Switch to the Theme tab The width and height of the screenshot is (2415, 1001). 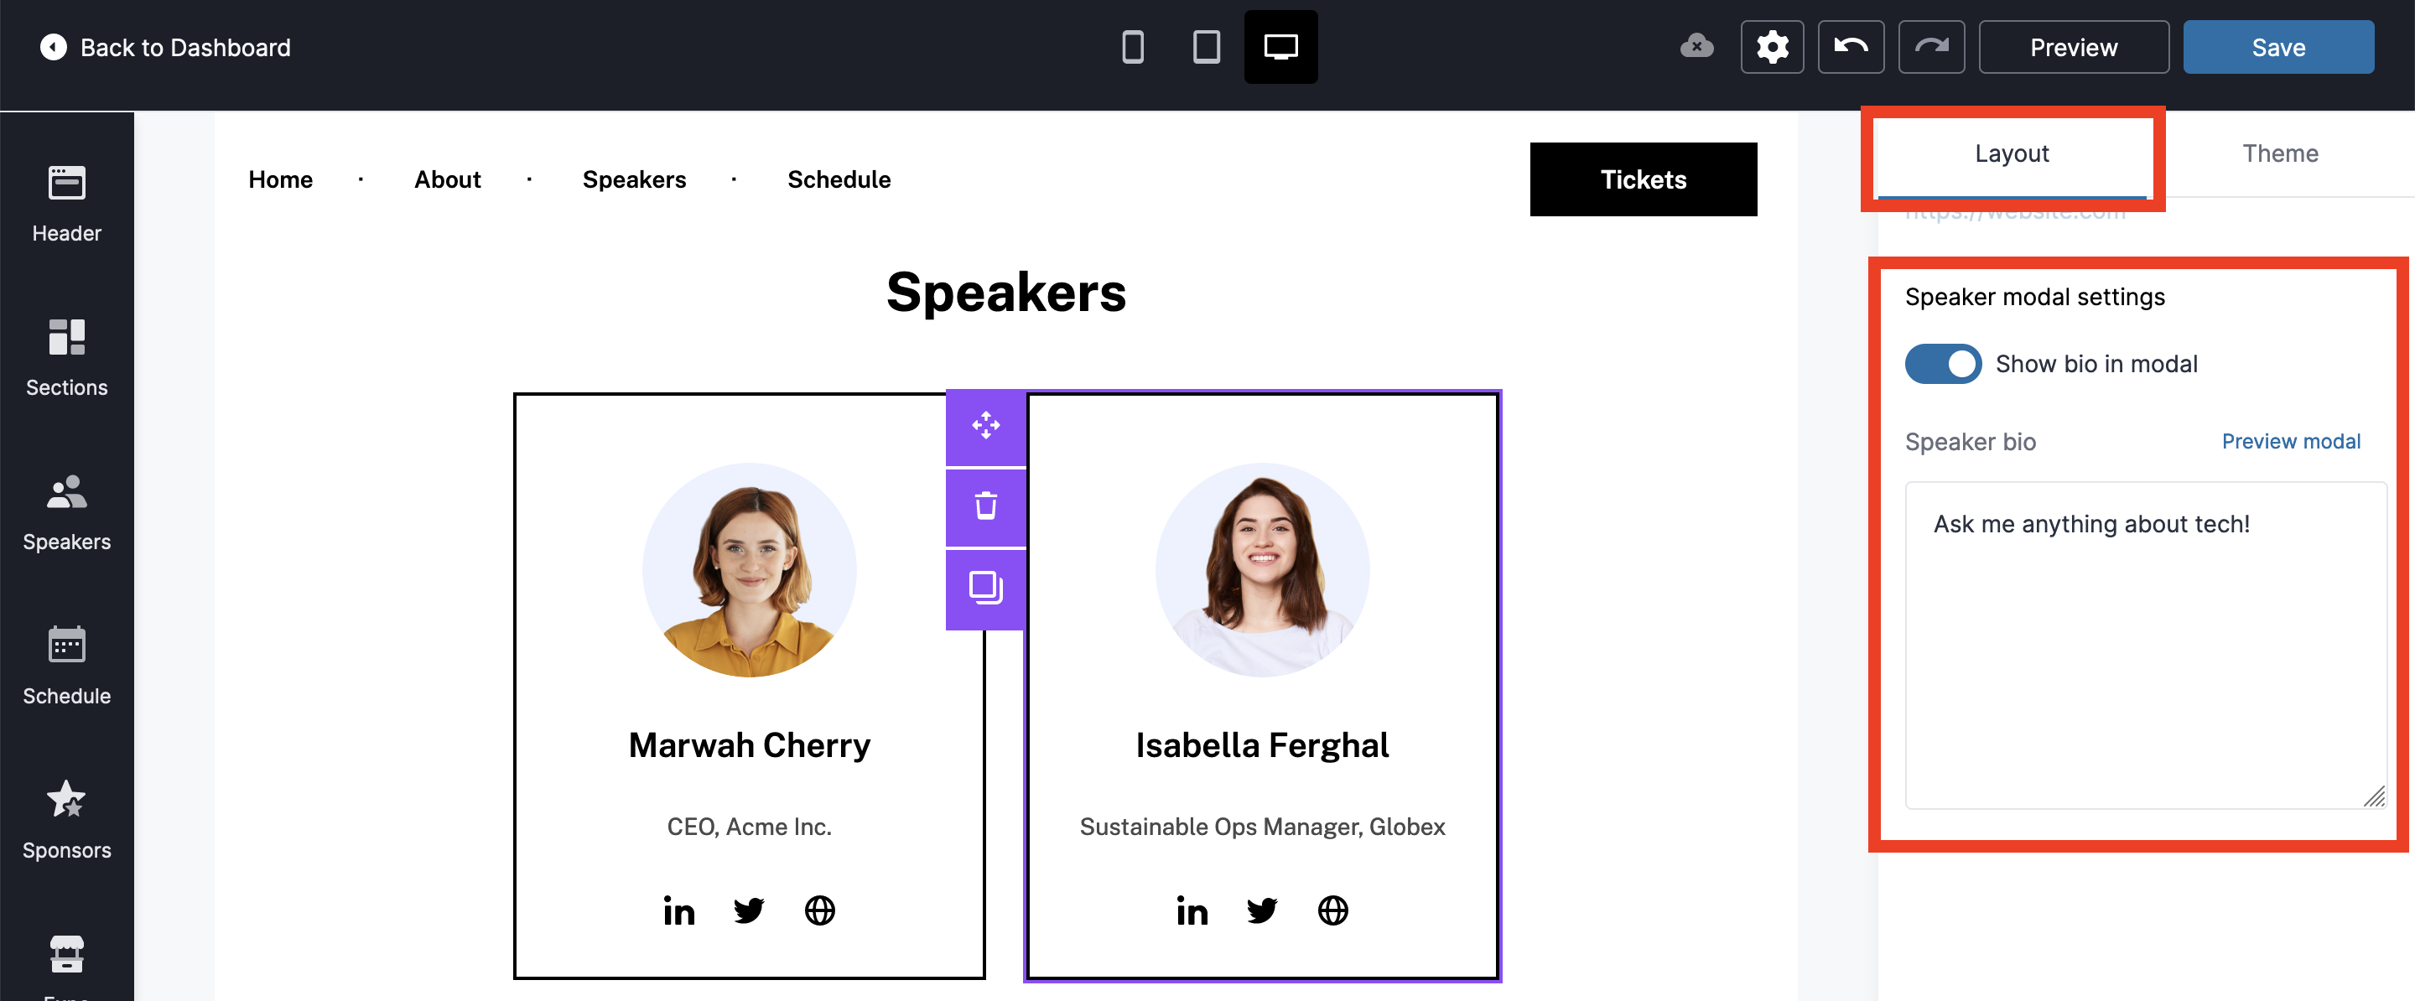point(2279,153)
